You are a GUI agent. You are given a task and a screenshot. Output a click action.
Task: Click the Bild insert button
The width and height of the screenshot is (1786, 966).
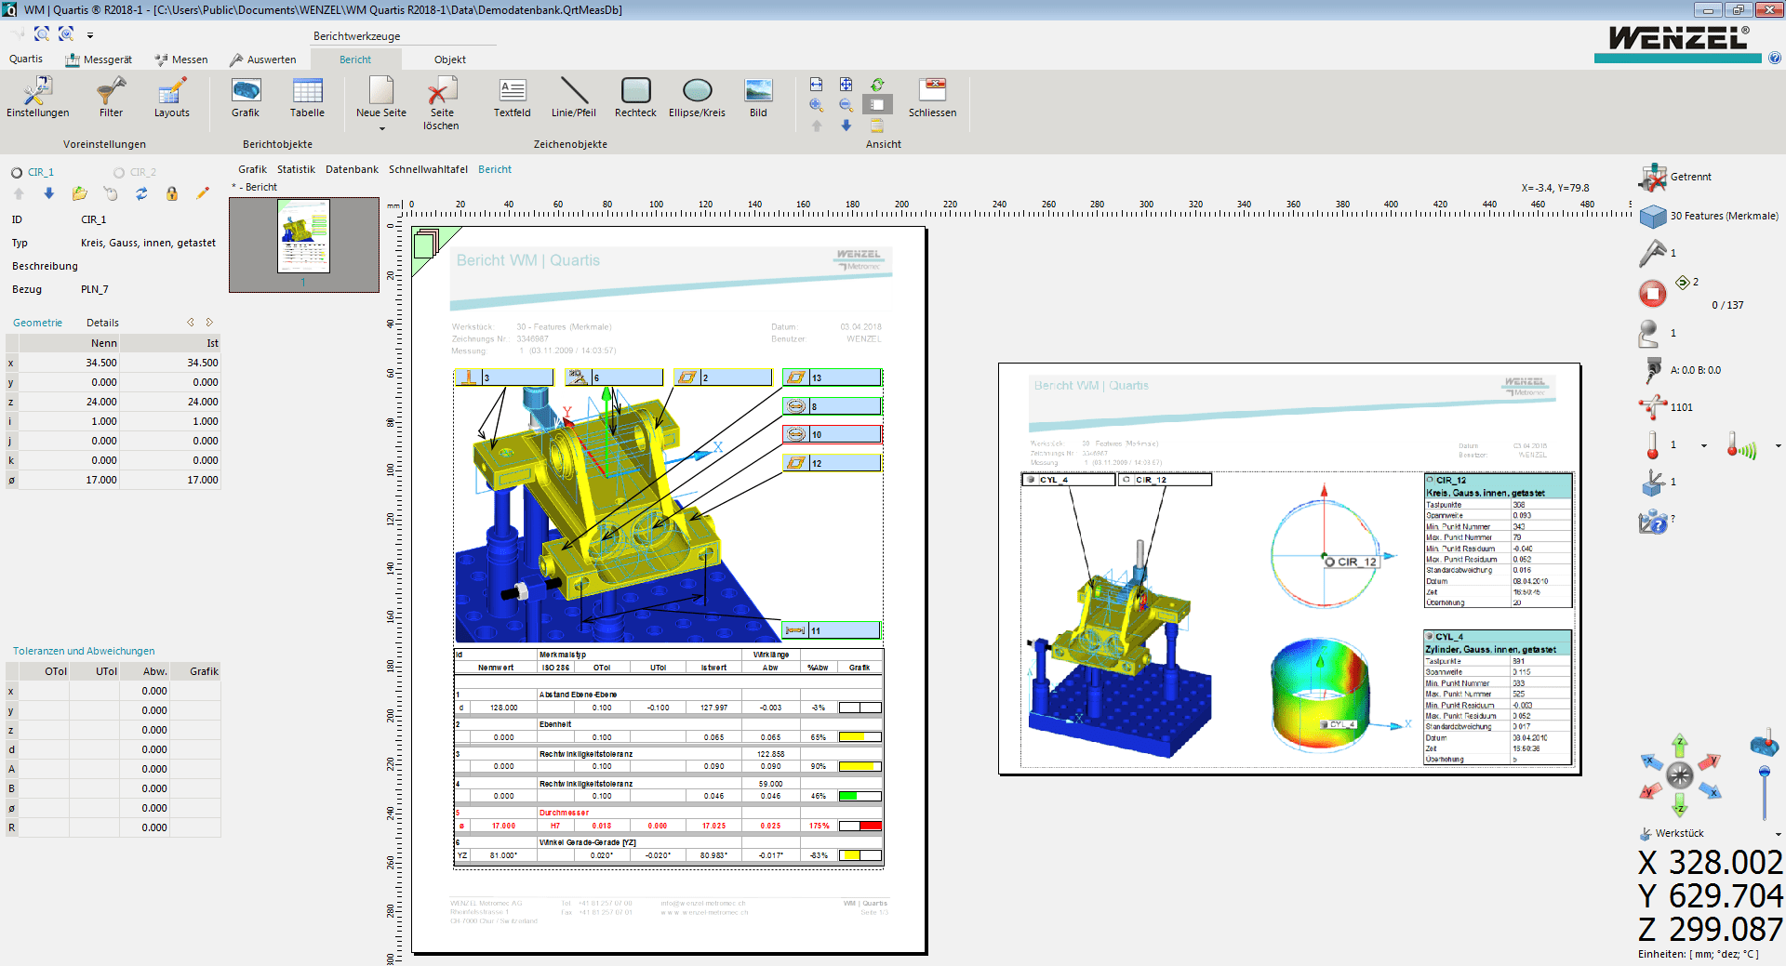click(757, 97)
